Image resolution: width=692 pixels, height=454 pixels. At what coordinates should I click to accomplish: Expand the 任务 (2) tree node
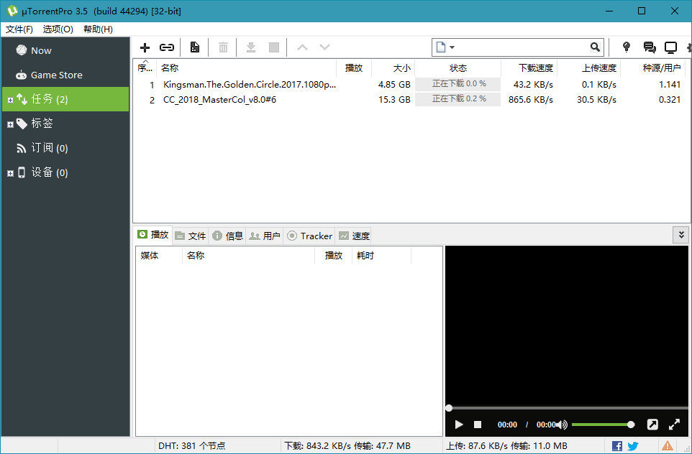point(10,100)
